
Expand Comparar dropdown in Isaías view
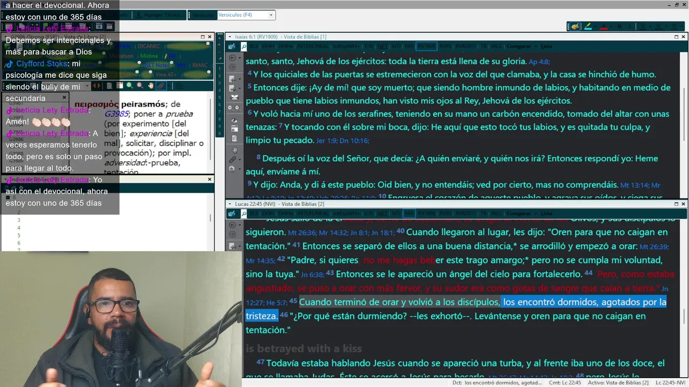tap(536, 46)
